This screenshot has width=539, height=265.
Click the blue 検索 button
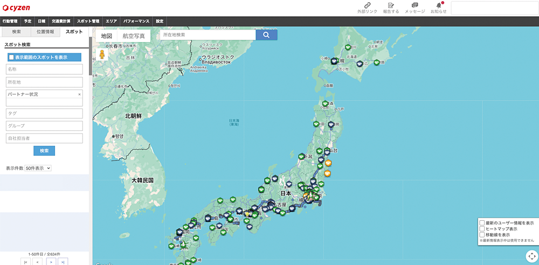point(44,151)
